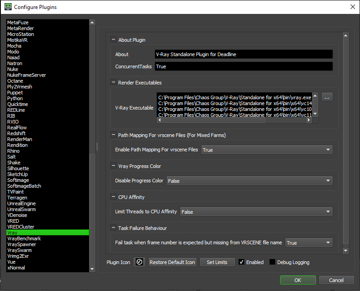Screen dimensions: 360x291
Task: Click the plugin list scroll up arrow
Action: tap(92, 22)
